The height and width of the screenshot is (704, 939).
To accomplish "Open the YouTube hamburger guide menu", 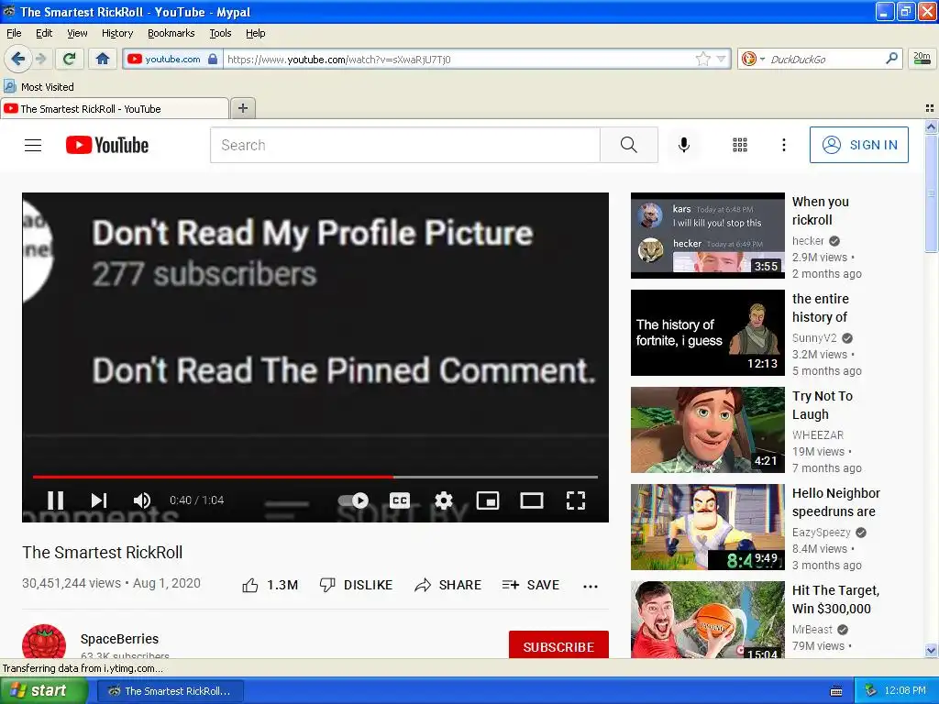I will 33,145.
